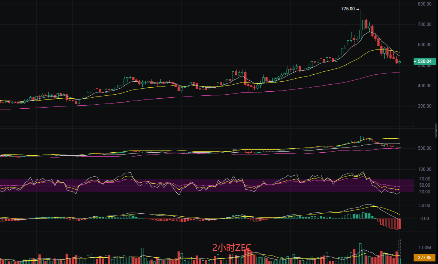Click the RSI 30.00 oversold level label
Viewport: 438px width, 264px height.
click(425, 192)
